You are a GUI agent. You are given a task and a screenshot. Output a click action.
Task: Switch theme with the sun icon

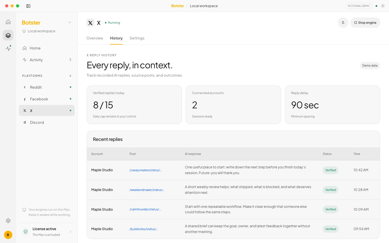coord(383,6)
